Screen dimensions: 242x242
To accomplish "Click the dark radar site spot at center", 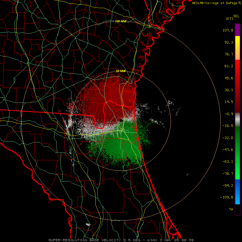I will (x=121, y=120).
